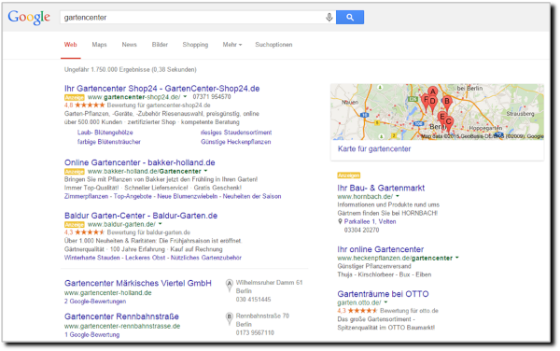
Task: Open Ihr Bau- & Gartenmarkt ad
Action: tap(381, 188)
